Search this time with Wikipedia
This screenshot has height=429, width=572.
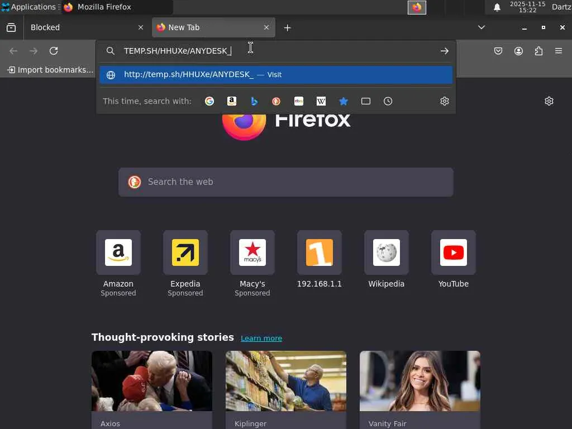point(321,101)
